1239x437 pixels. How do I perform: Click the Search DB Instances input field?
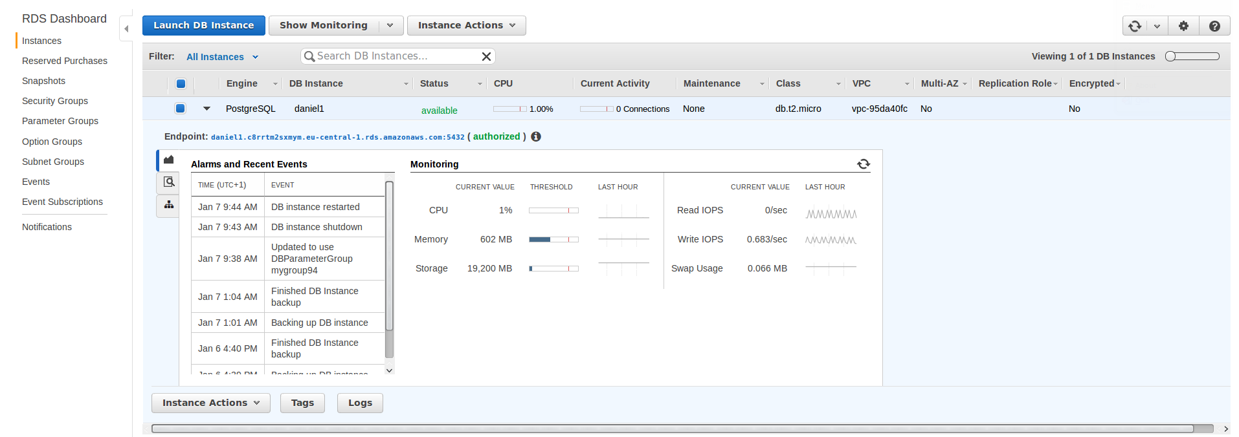pos(398,56)
